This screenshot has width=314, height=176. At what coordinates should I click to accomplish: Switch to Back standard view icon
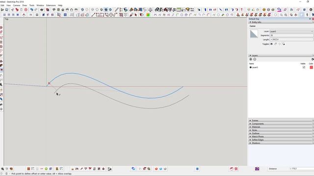pyautogui.click(x=72, y=10)
